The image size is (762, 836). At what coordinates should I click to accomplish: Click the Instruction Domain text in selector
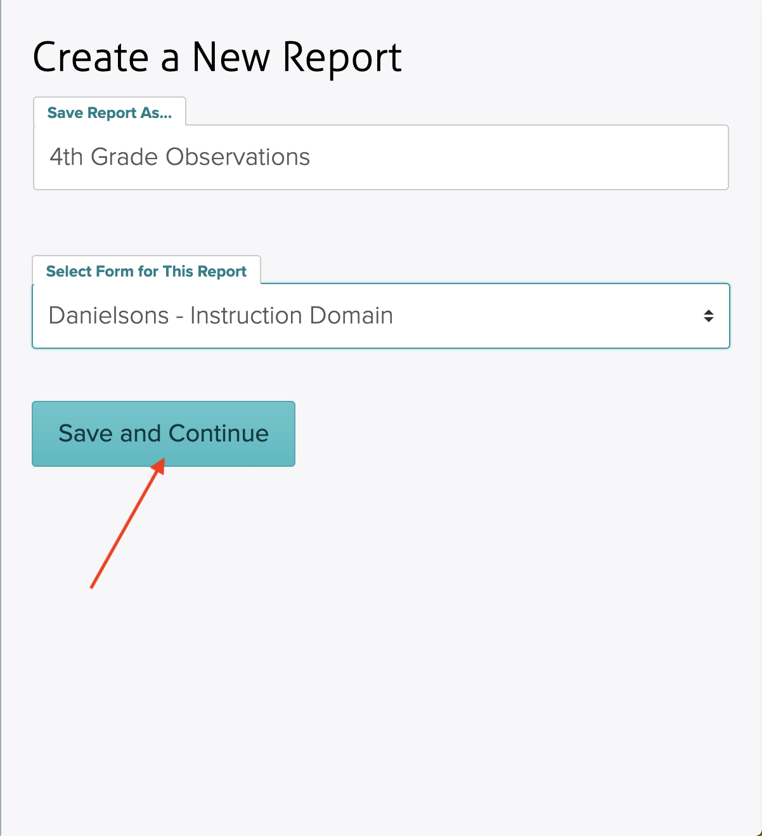[x=292, y=315]
